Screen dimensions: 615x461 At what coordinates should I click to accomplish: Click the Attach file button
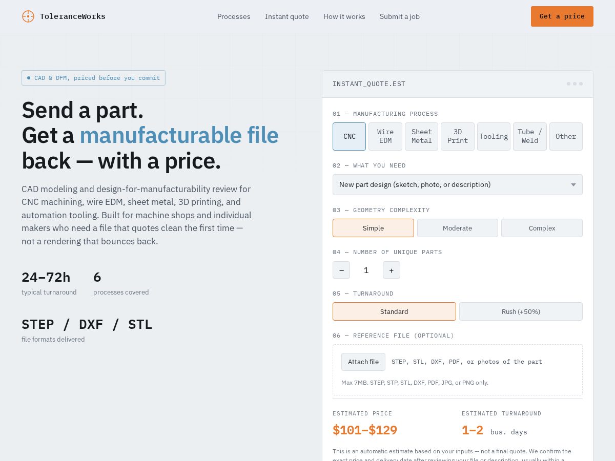[363, 362]
